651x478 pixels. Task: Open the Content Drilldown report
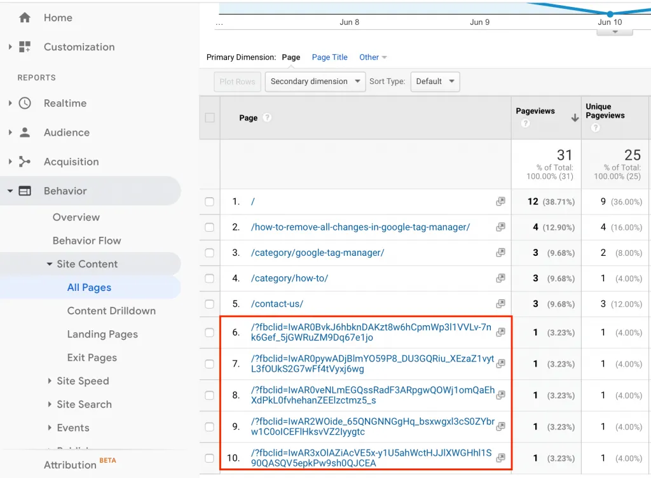click(111, 311)
